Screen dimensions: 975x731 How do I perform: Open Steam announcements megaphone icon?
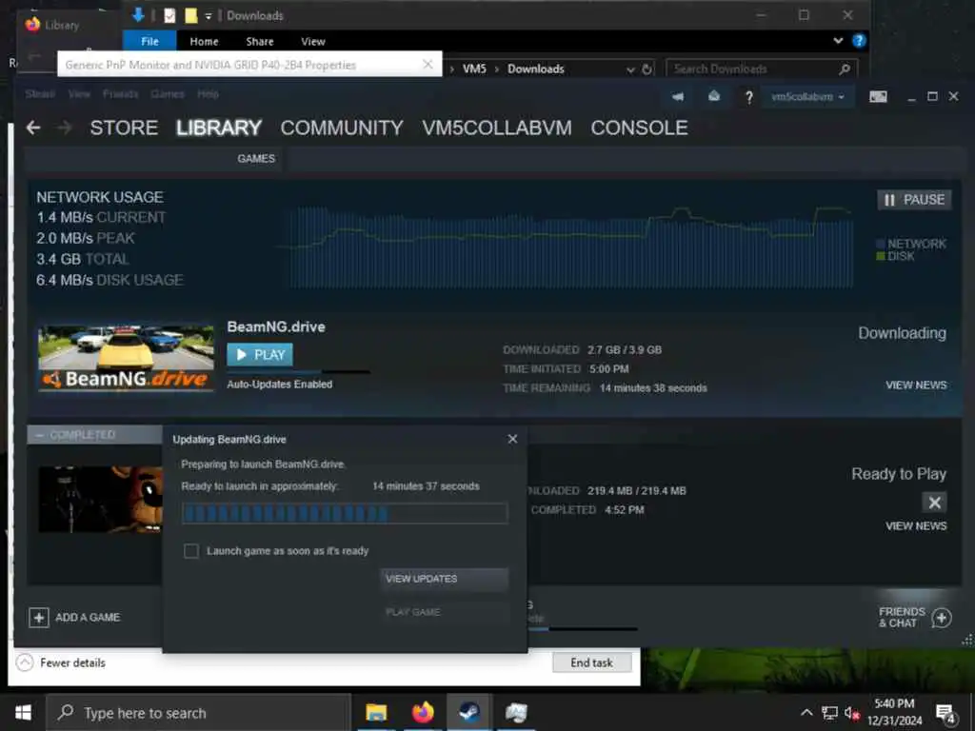[678, 97]
